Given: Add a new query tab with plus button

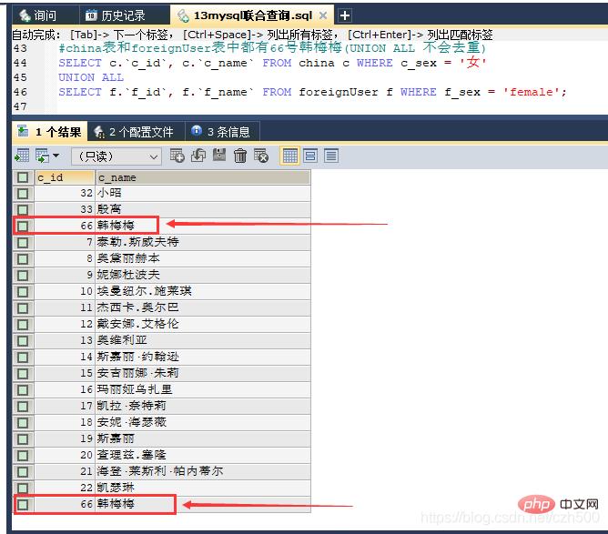Looking at the screenshot, I should (x=345, y=15).
